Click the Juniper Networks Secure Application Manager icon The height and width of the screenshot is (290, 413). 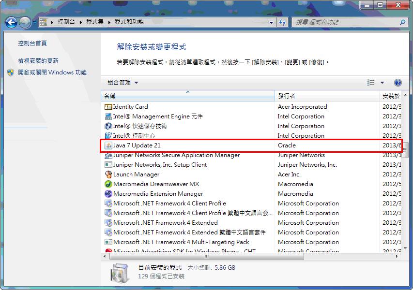(x=108, y=155)
